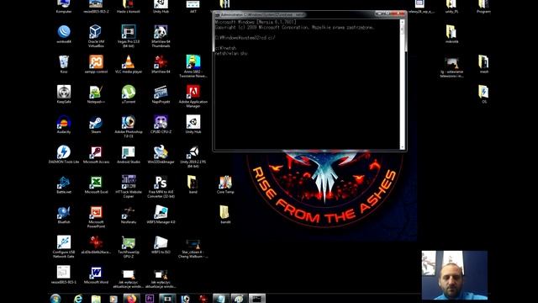The width and height of the screenshot is (538, 303).
Task: Open the HTTrack Website Copier shortcut
Action: tap(129, 186)
